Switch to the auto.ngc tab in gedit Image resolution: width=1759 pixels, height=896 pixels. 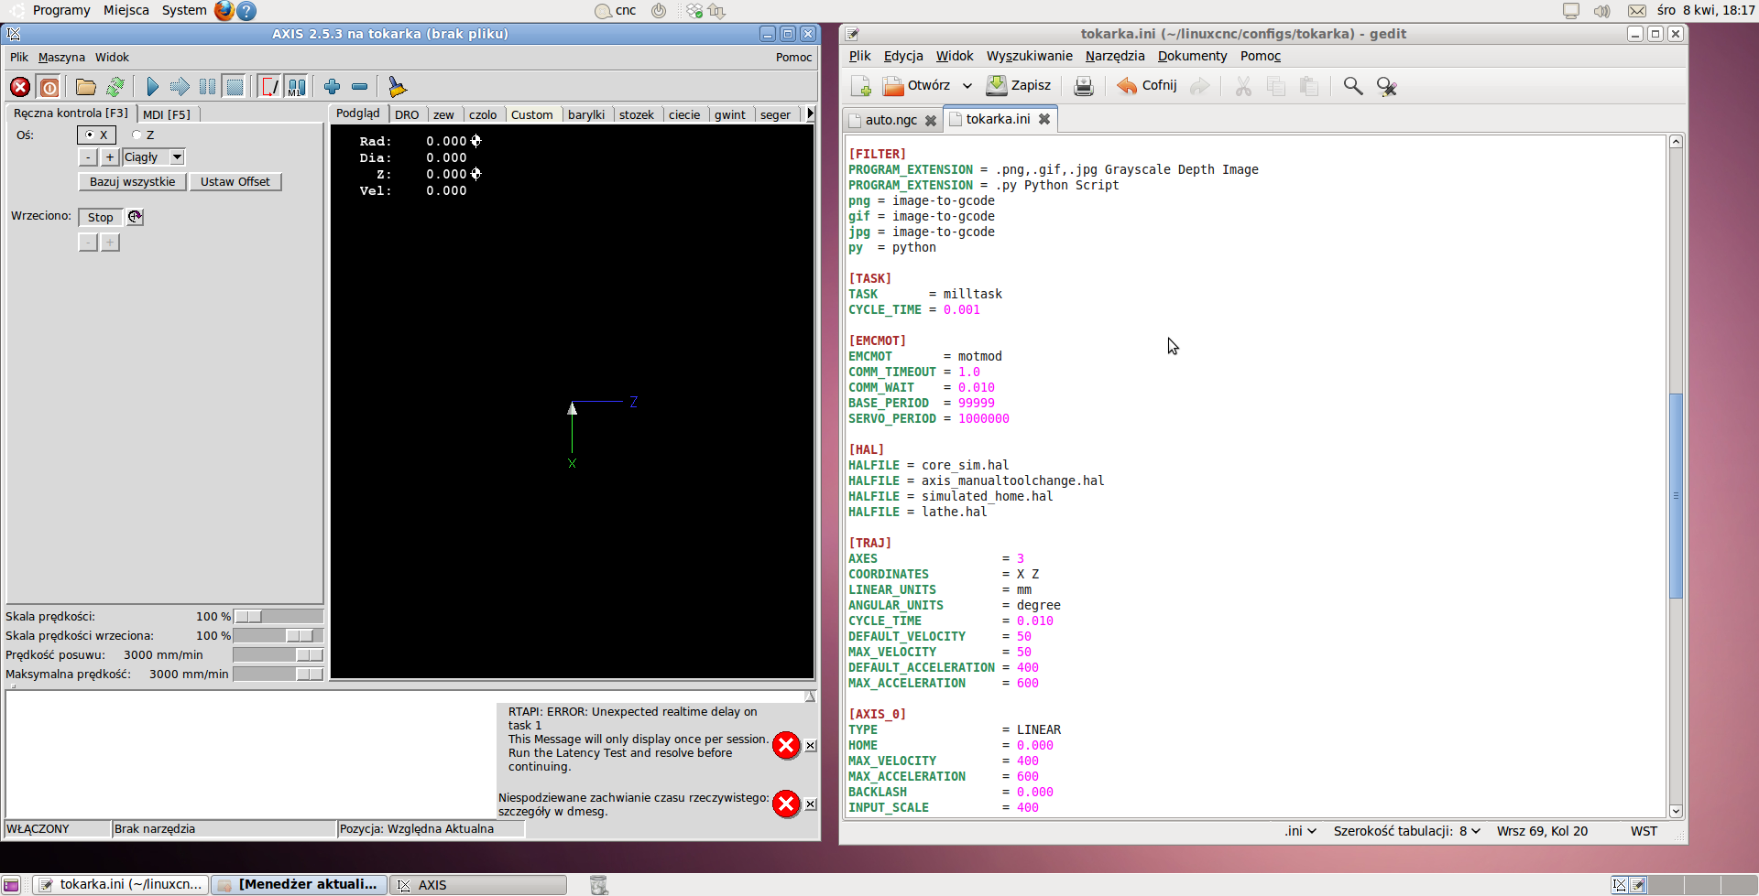tap(890, 120)
